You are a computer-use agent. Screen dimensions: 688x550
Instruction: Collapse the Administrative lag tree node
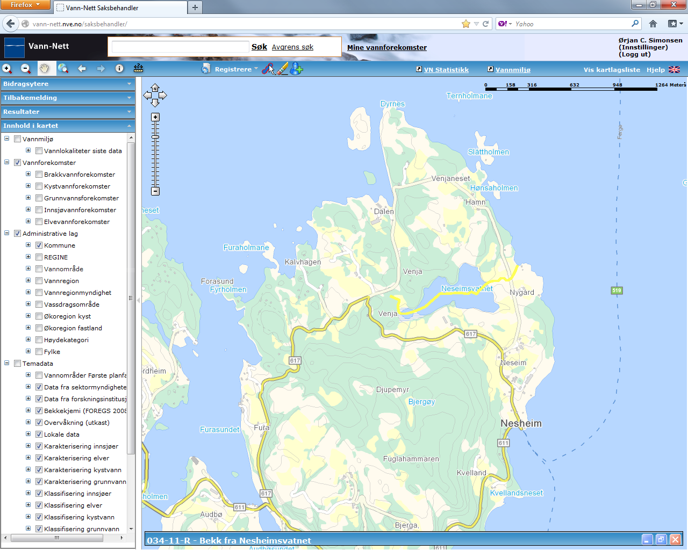[7, 233]
